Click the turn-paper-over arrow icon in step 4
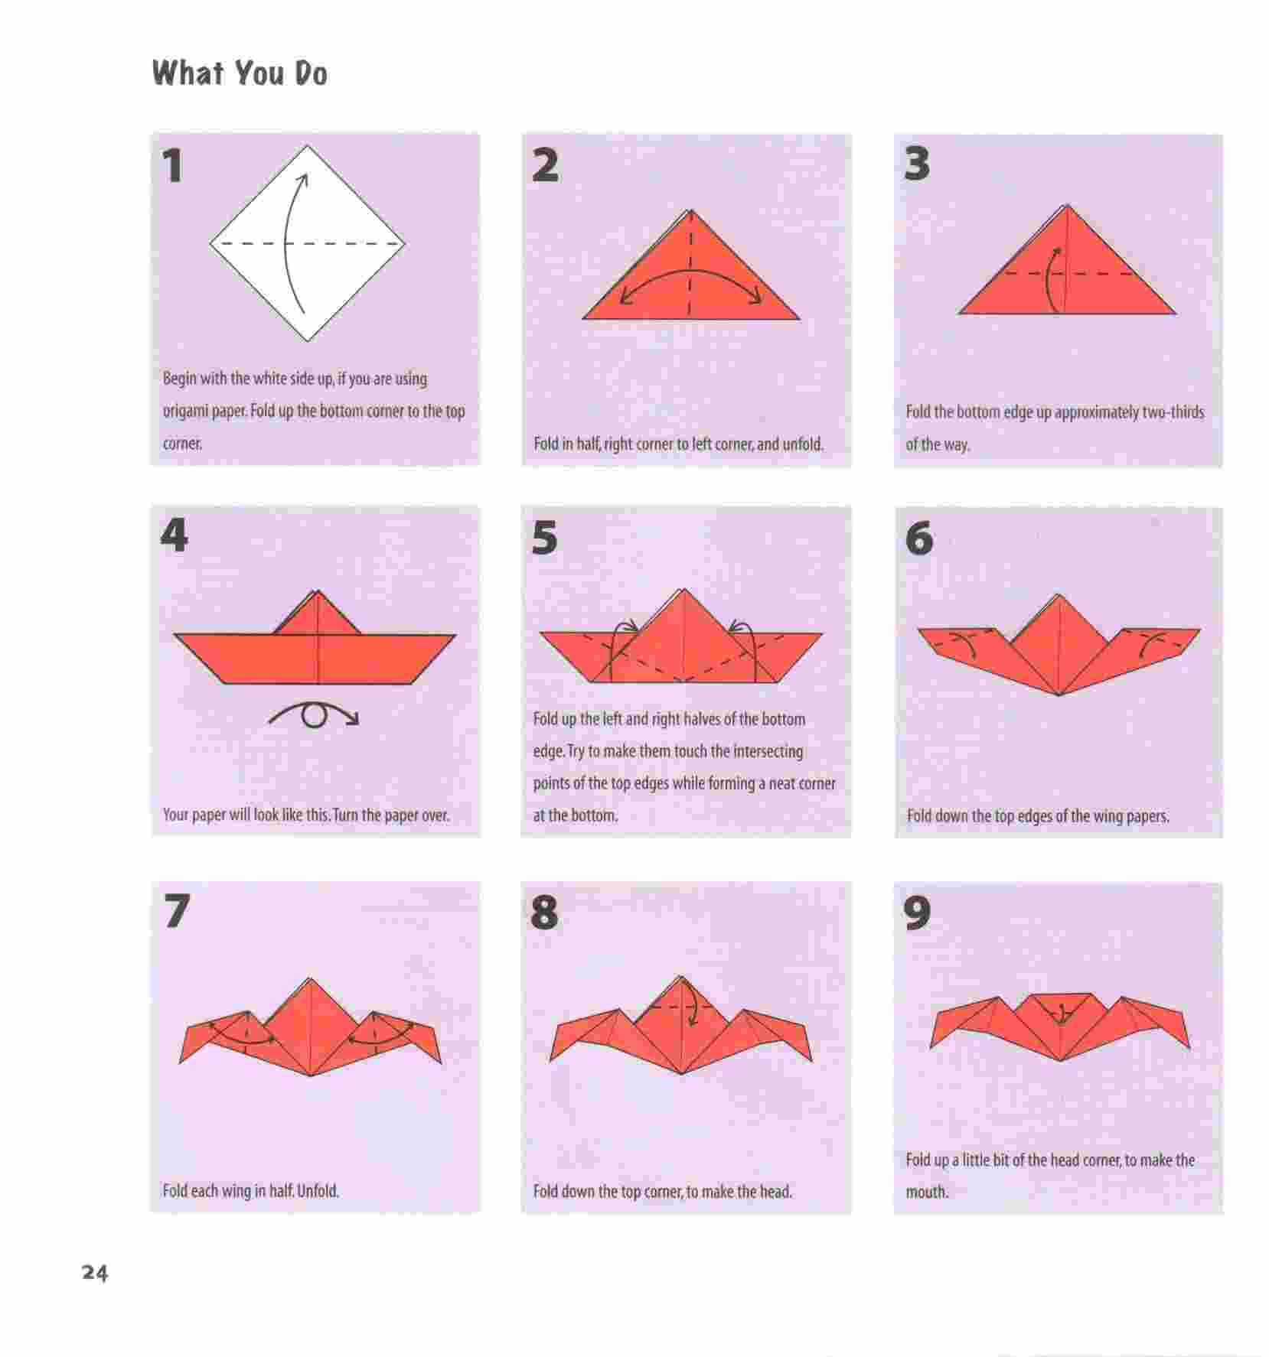This screenshot has height=1357, width=1269. (x=314, y=715)
